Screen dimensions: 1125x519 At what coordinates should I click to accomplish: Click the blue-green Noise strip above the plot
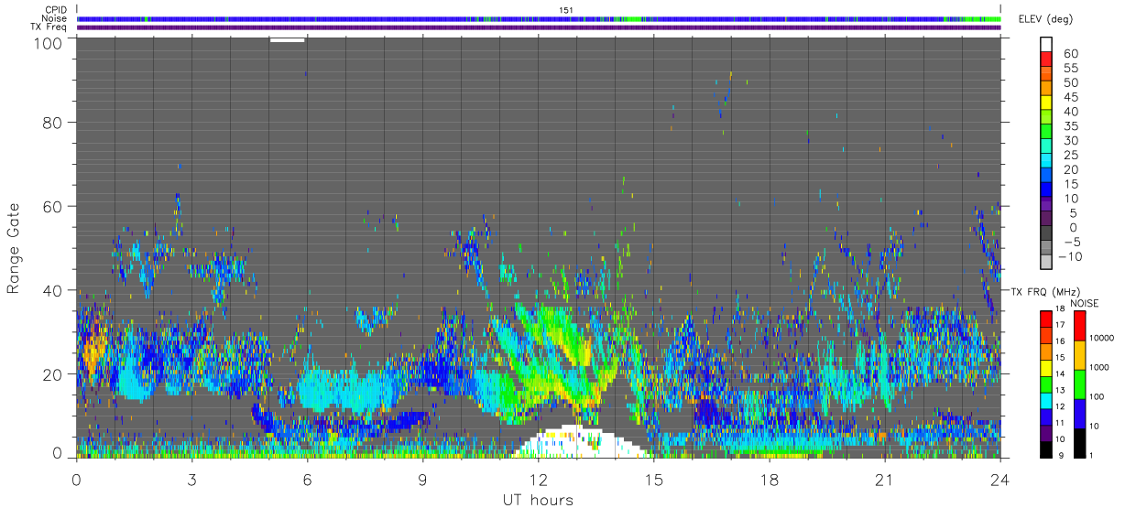(539, 18)
